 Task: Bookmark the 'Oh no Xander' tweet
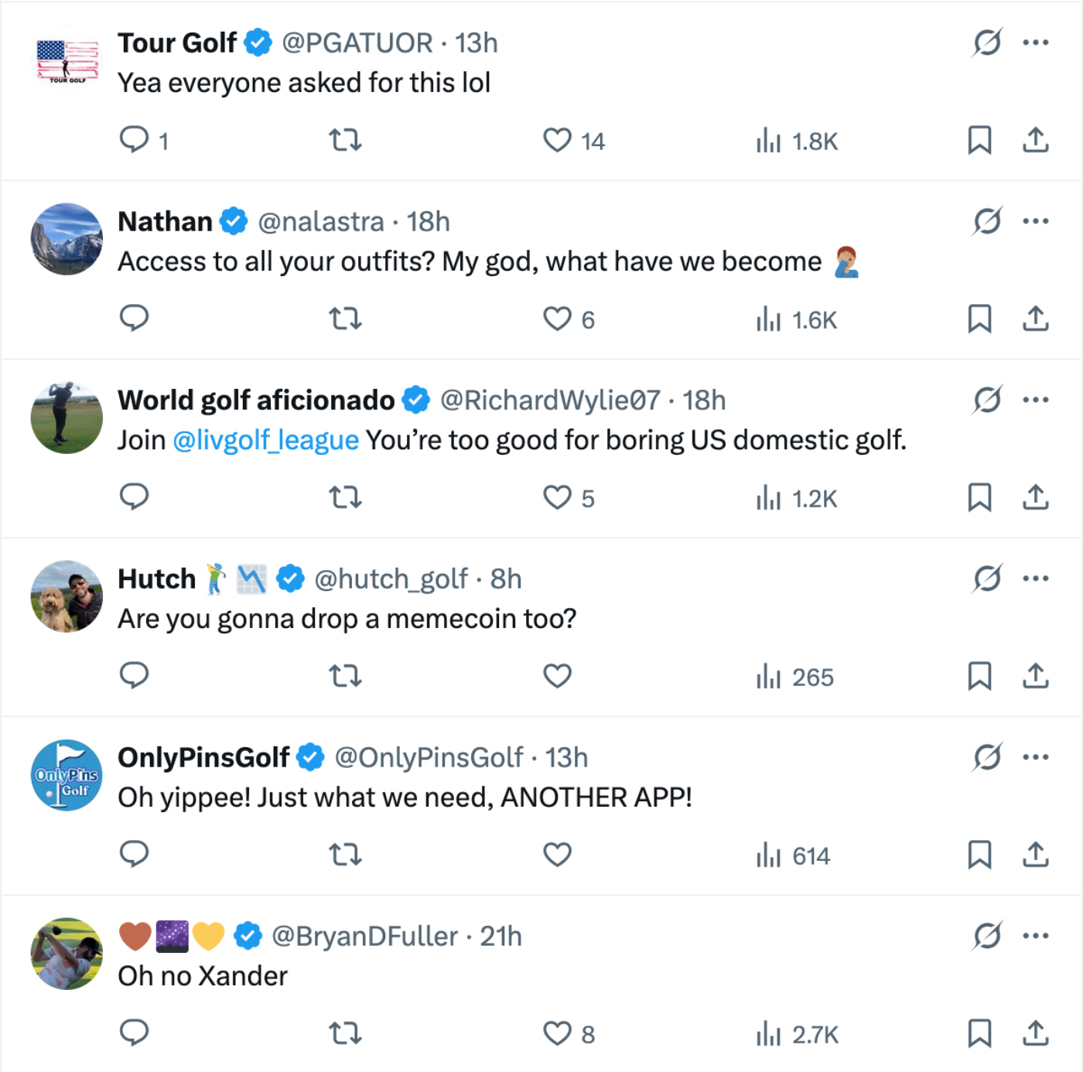[x=979, y=1033]
